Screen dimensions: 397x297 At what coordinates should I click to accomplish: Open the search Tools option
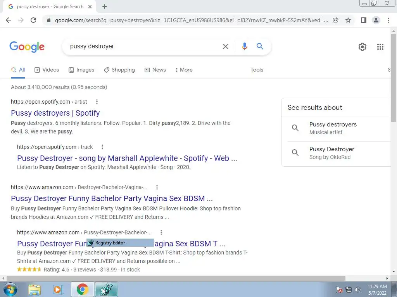(x=257, y=70)
